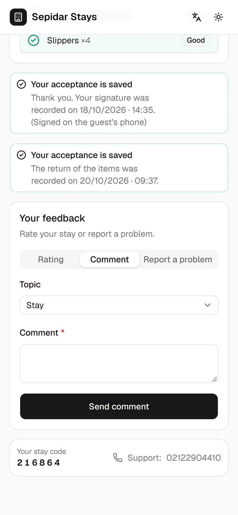
Task: Click the phone icon next to Support
Action: [118, 458]
